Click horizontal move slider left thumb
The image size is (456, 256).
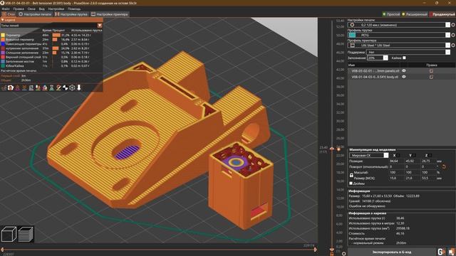(x=2, y=250)
